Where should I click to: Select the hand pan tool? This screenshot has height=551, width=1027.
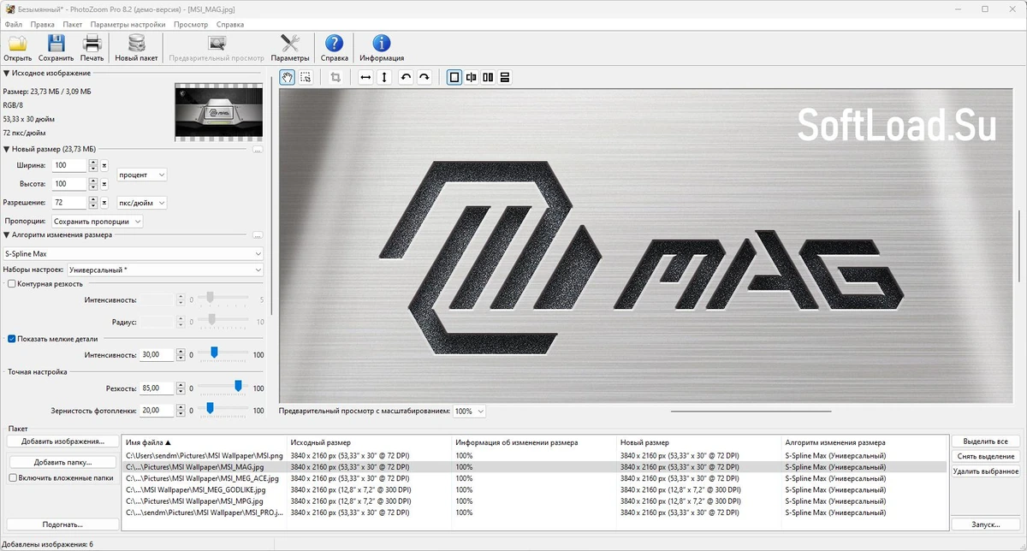(288, 77)
